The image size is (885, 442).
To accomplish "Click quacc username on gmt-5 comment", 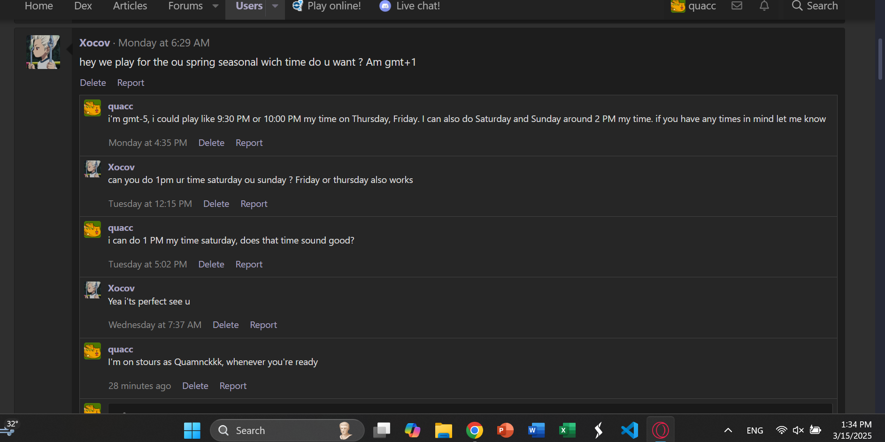I will click(121, 107).
